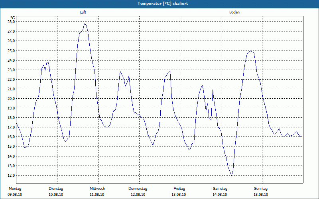Click the 'Luft' legend label
The image size is (319, 199).
83,12
